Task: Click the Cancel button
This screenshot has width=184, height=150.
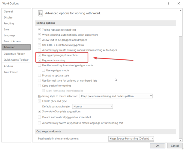Action: point(175,146)
